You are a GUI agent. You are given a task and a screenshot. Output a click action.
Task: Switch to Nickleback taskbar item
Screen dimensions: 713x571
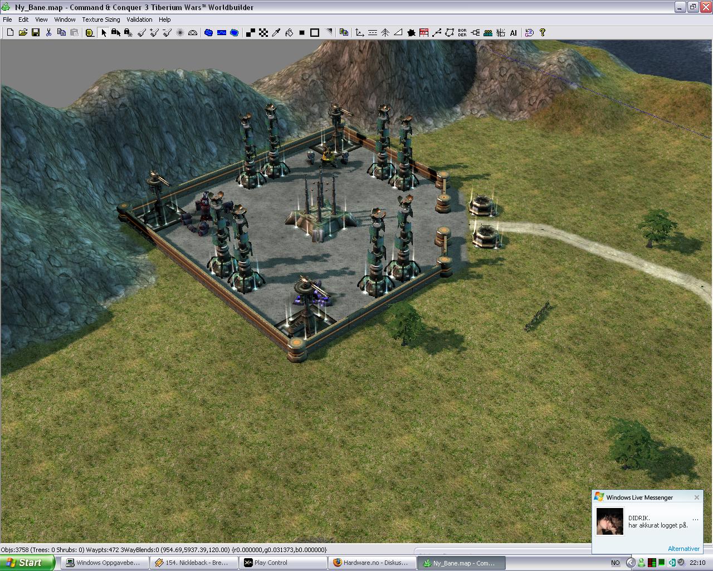[194, 563]
